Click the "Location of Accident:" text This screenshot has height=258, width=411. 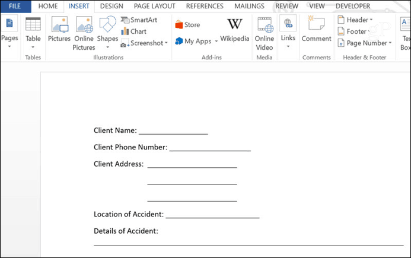pos(129,215)
